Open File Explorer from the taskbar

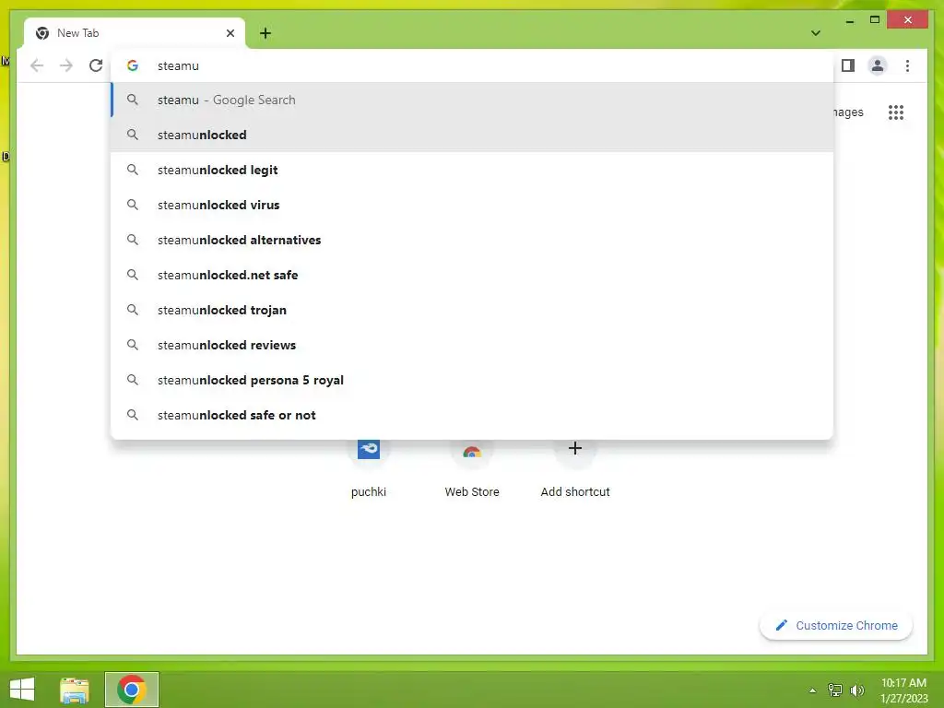click(75, 690)
